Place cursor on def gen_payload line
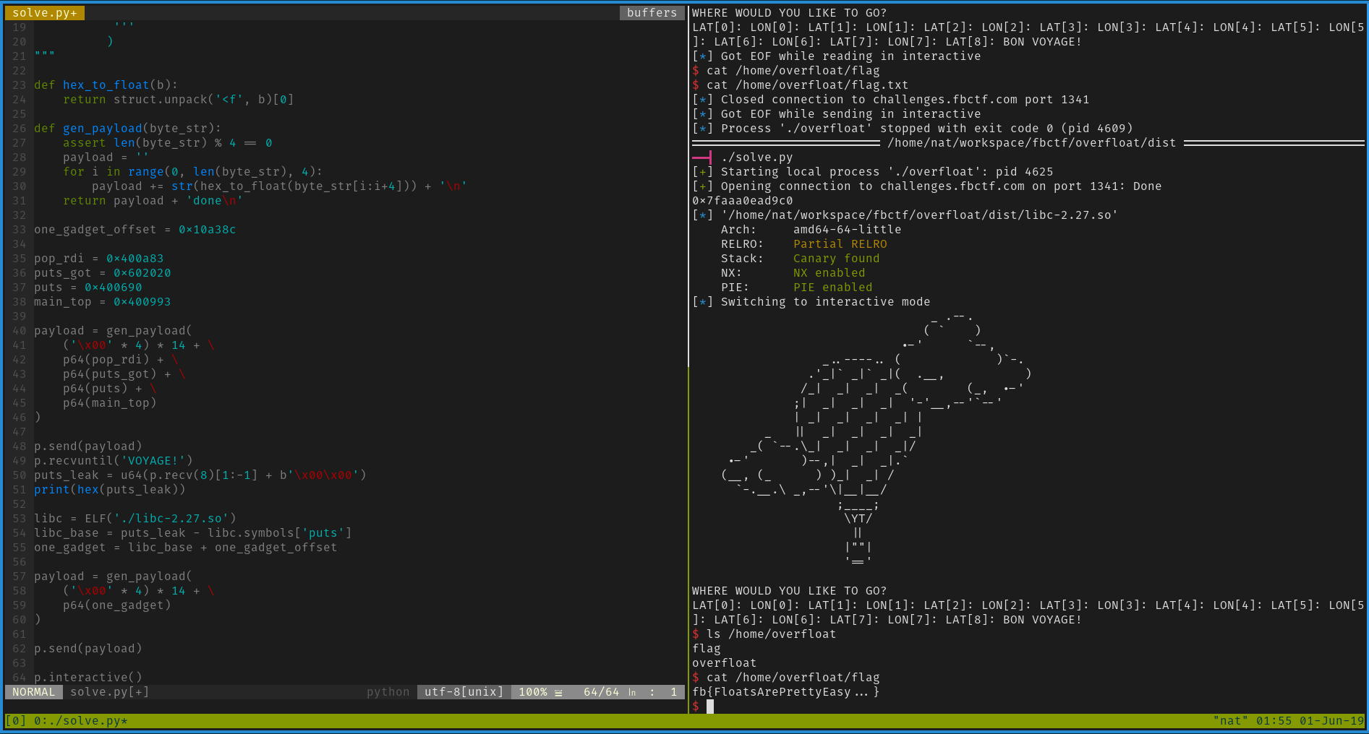Viewport: 1369px width, 734px height. click(127, 129)
